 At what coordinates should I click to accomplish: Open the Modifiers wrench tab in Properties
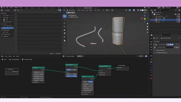tap(151, 62)
